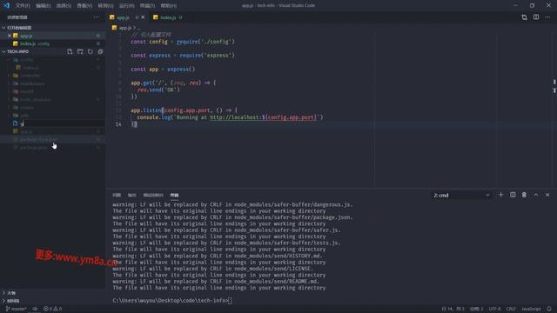Open the Help (H) menu
This screenshot has height=313, width=557.
coord(168,6)
